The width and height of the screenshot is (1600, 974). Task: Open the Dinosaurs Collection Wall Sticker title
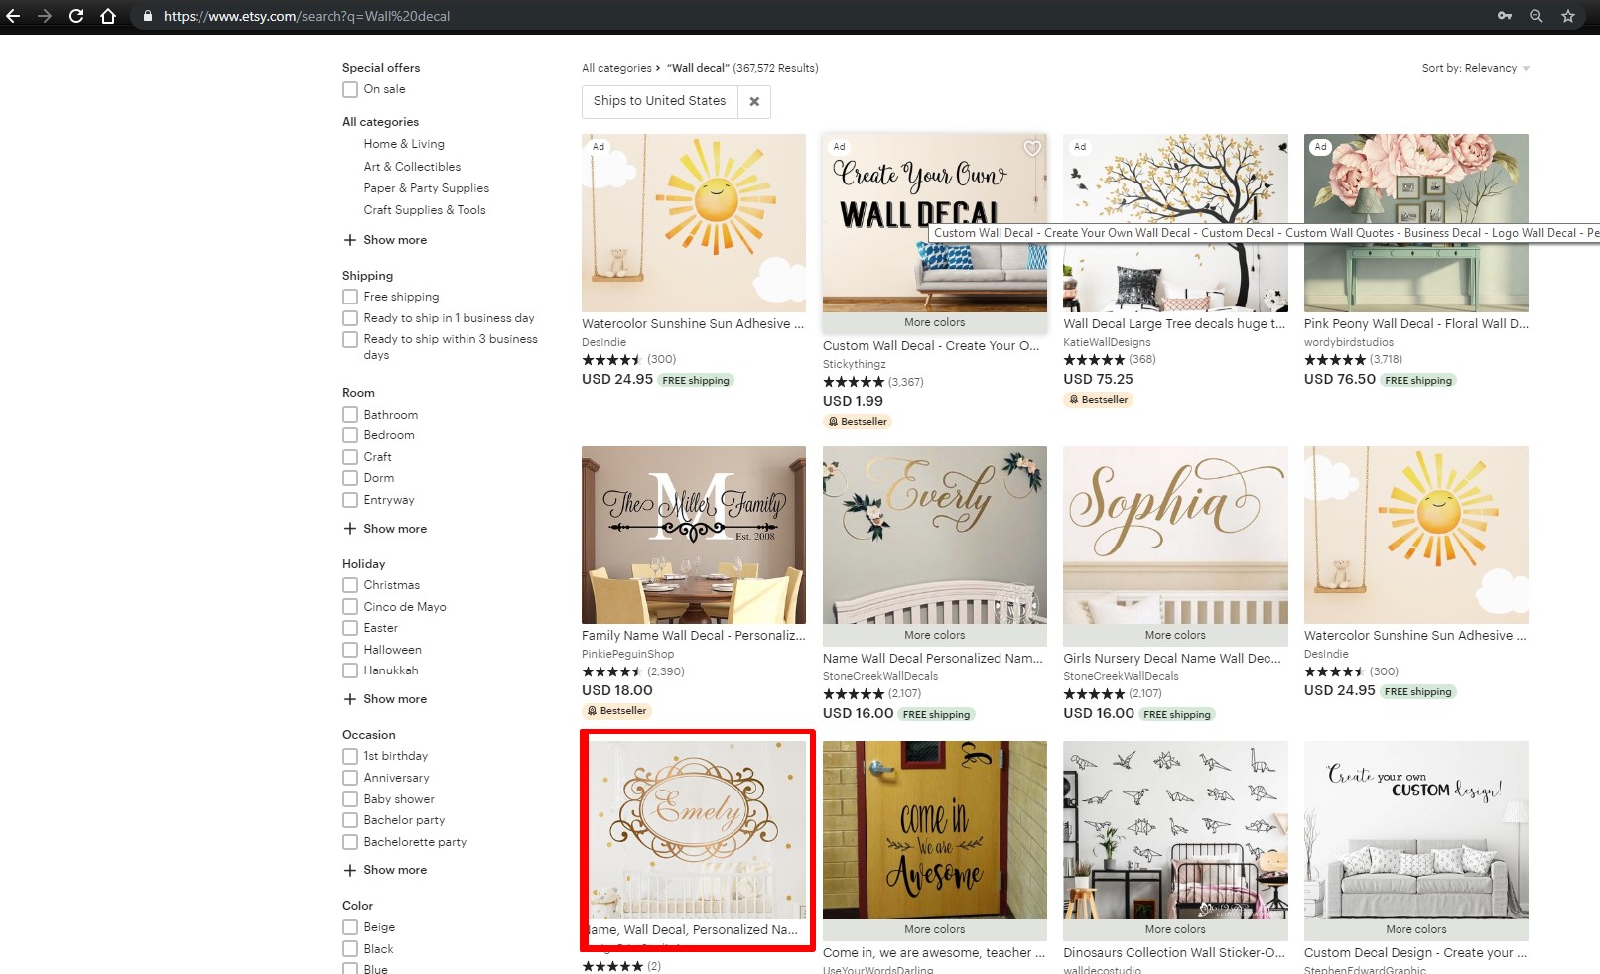1174,953
